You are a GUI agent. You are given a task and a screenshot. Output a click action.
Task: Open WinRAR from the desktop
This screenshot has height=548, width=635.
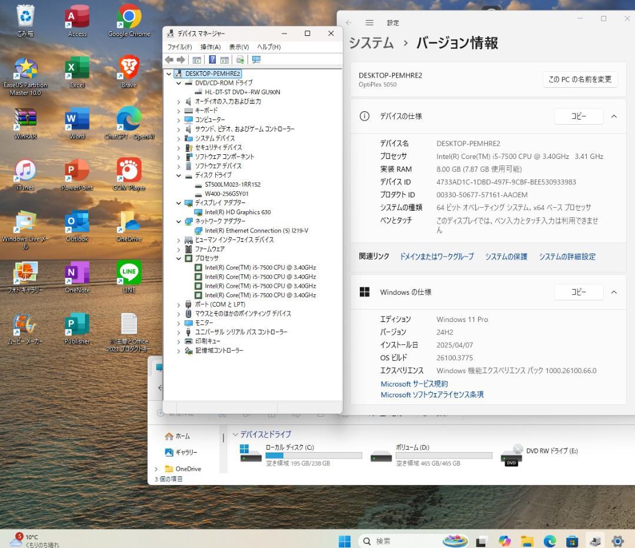26,124
